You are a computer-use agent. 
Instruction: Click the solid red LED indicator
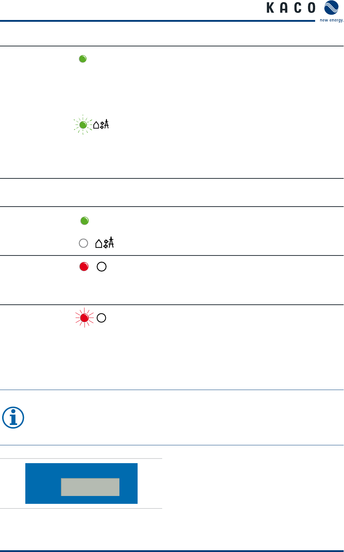(x=84, y=267)
